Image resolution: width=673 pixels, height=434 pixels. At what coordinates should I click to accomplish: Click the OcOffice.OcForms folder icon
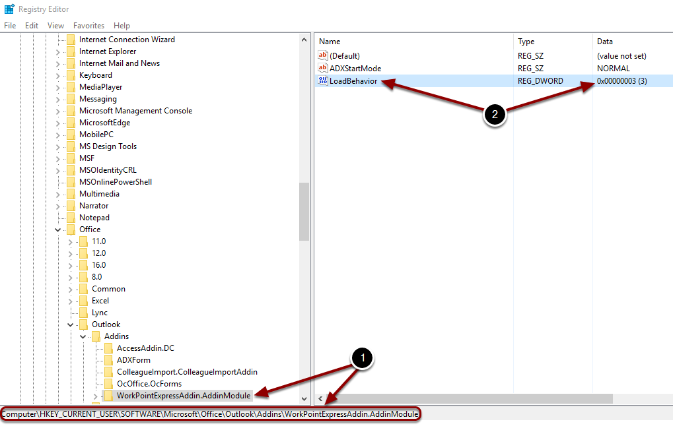[108, 384]
